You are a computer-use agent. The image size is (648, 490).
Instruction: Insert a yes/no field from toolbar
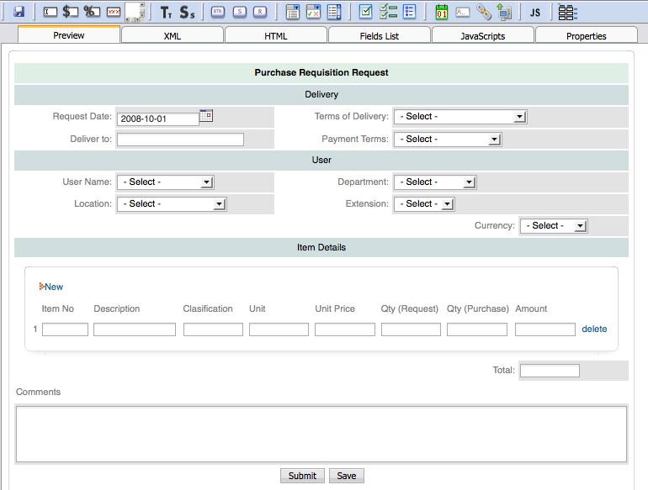313,12
